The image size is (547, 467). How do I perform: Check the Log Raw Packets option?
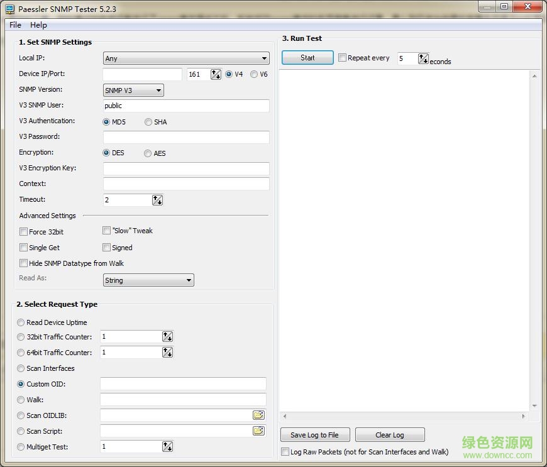[285, 451]
